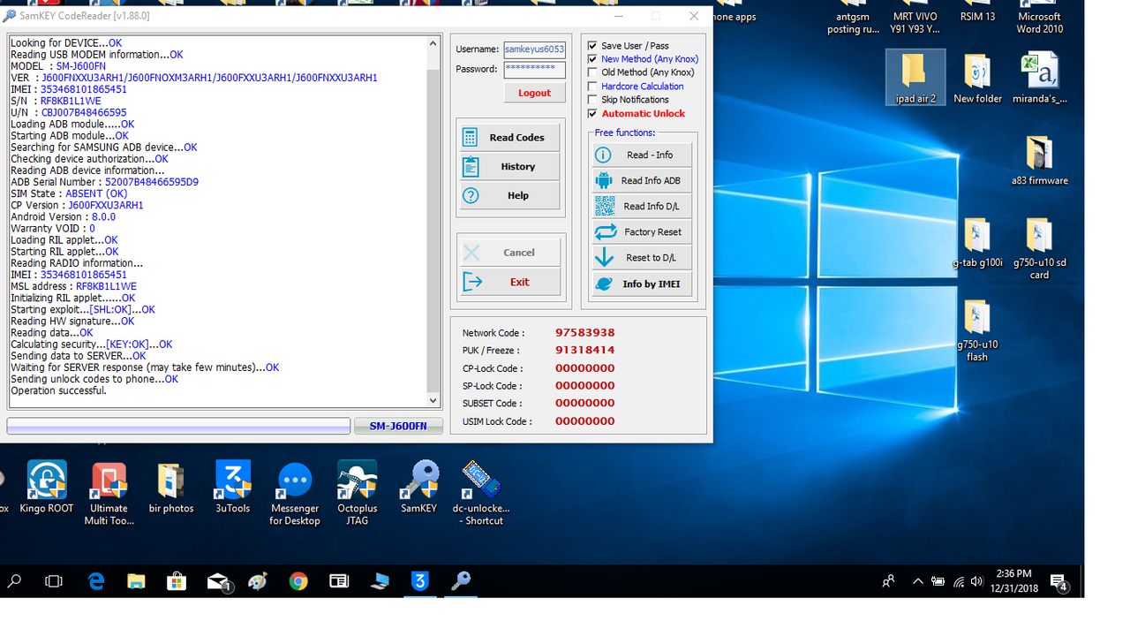Select the Octoplus JTAG desktop icon
This screenshot has height=636, width=1130.
coord(357,494)
